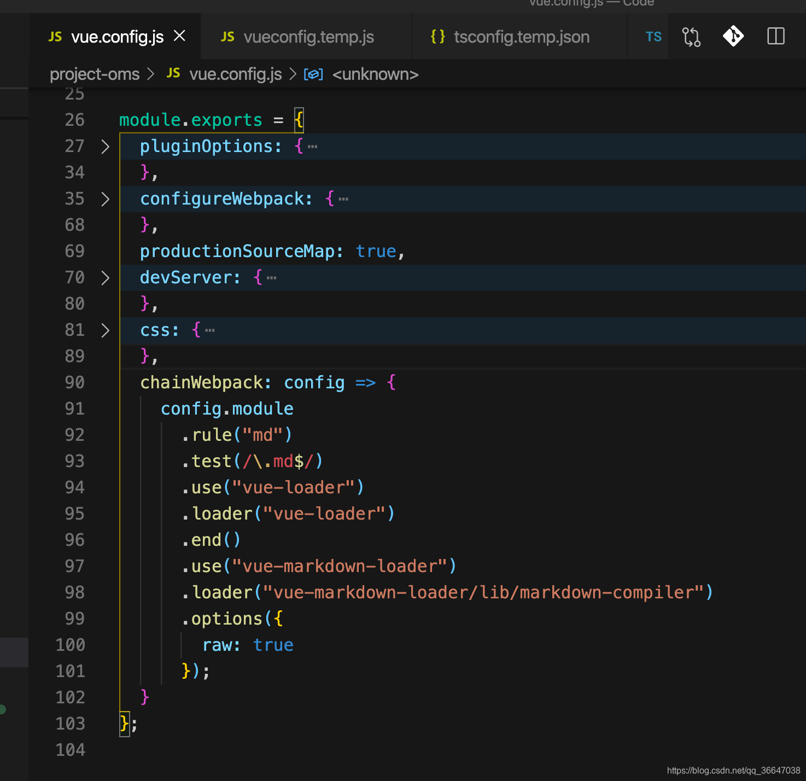Screen dimensions: 806x781
Task: Click line number 90 in the gutter
Action: [74, 382]
